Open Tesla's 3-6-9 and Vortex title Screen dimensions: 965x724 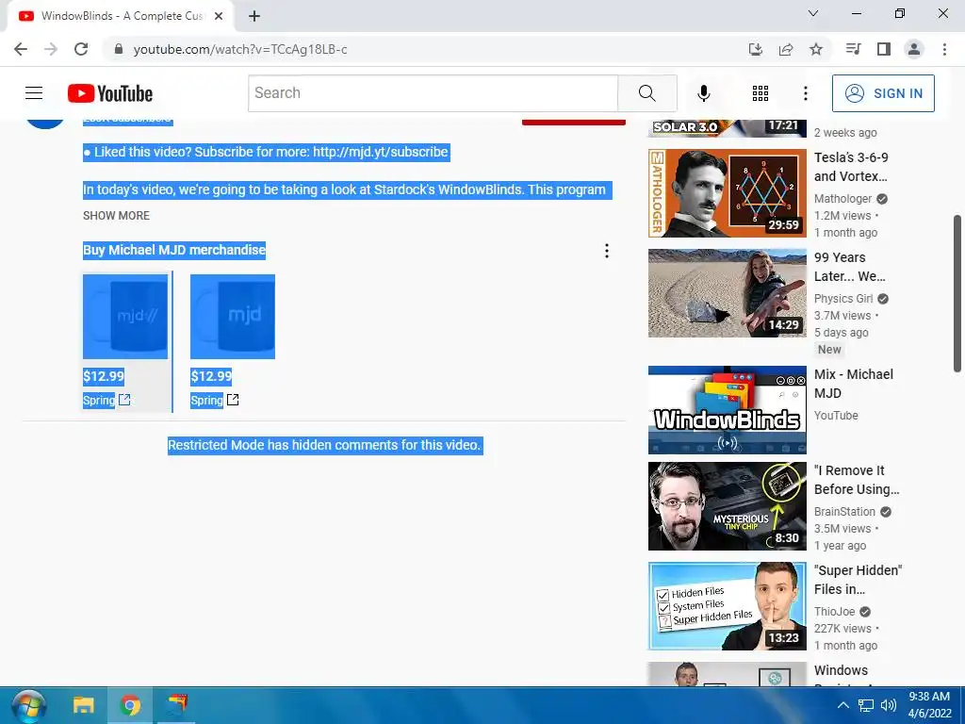(x=851, y=167)
